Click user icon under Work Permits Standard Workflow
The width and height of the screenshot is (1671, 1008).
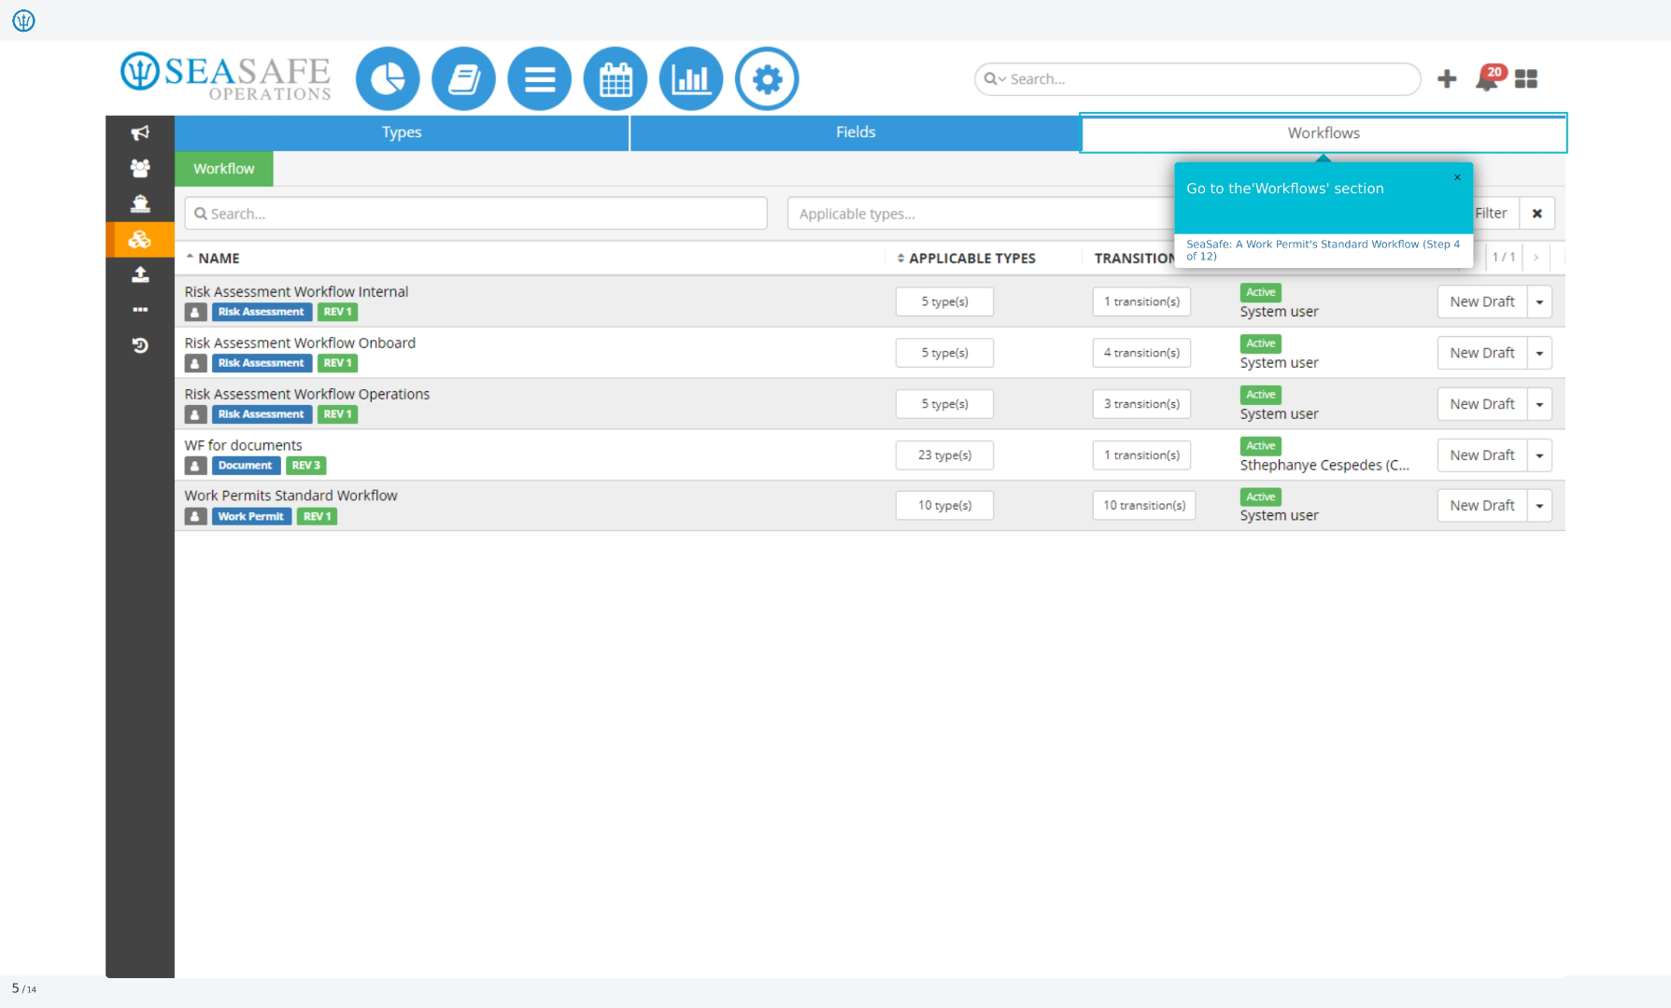(195, 516)
